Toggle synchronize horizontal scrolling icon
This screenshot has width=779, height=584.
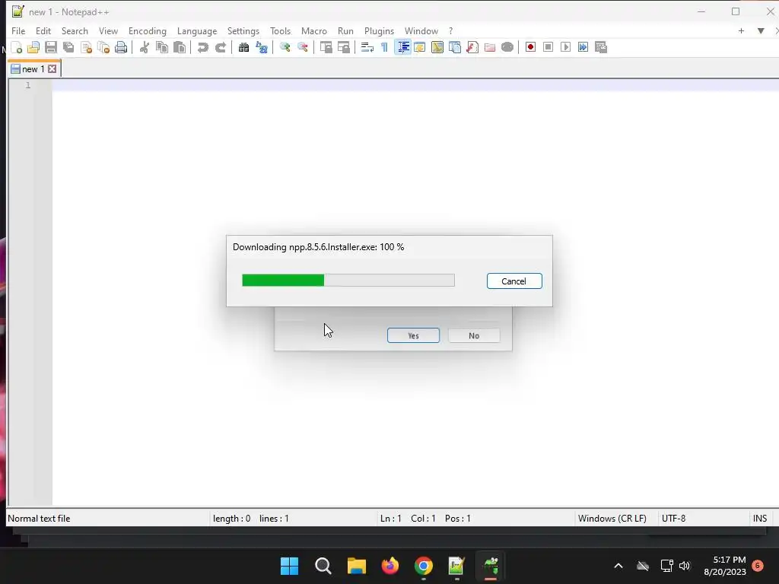pyautogui.click(x=343, y=48)
